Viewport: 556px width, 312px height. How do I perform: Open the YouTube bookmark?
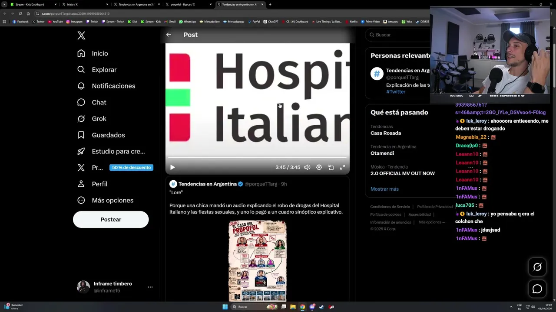55,22
